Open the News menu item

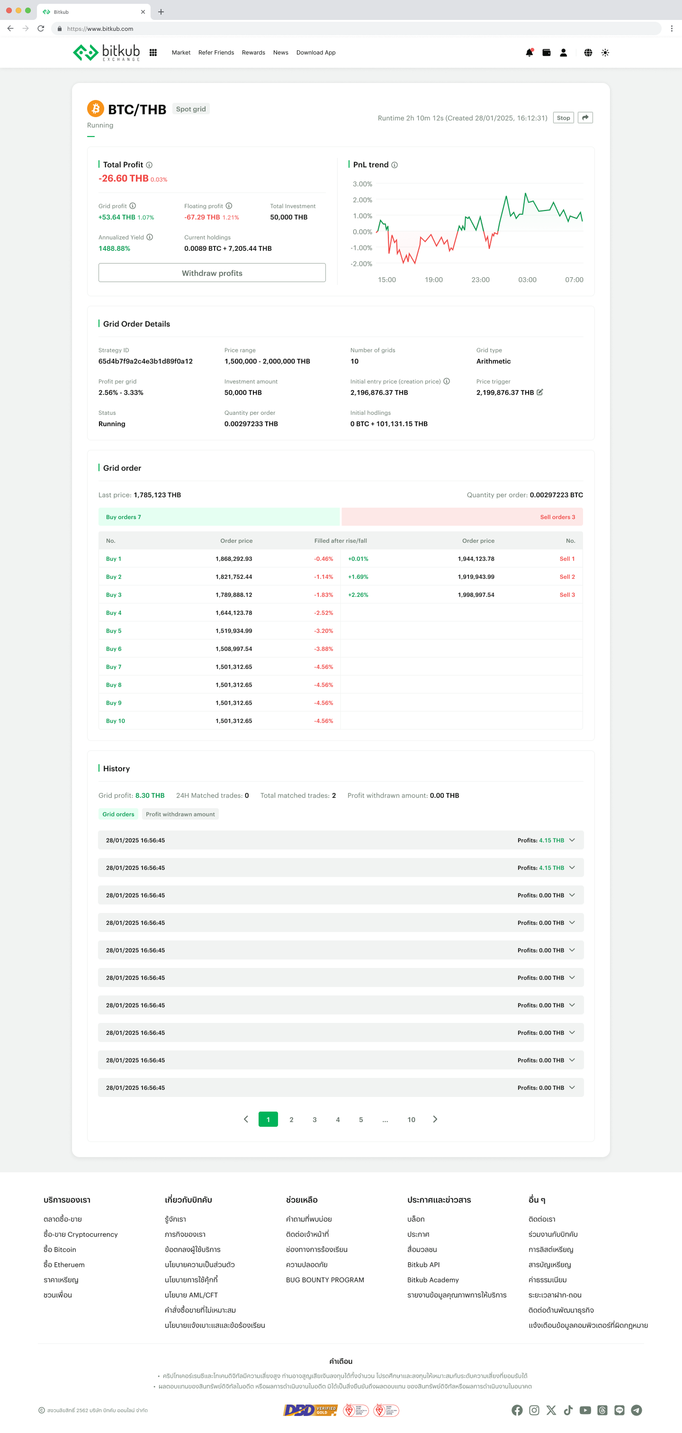(x=280, y=52)
